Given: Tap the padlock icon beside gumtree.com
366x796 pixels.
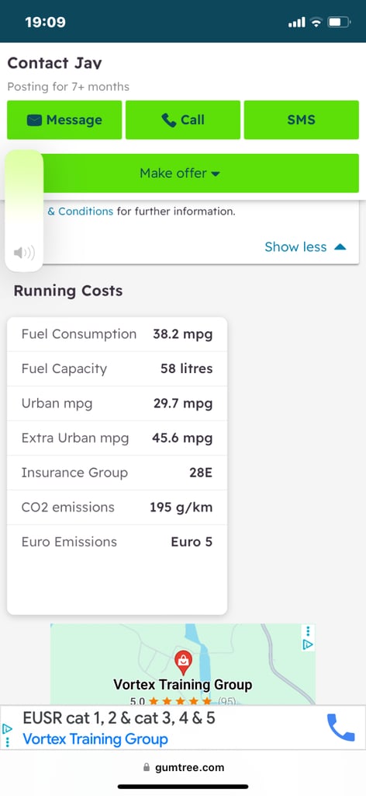Looking at the screenshot, I should pyautogui.click(x=147, y=767).
